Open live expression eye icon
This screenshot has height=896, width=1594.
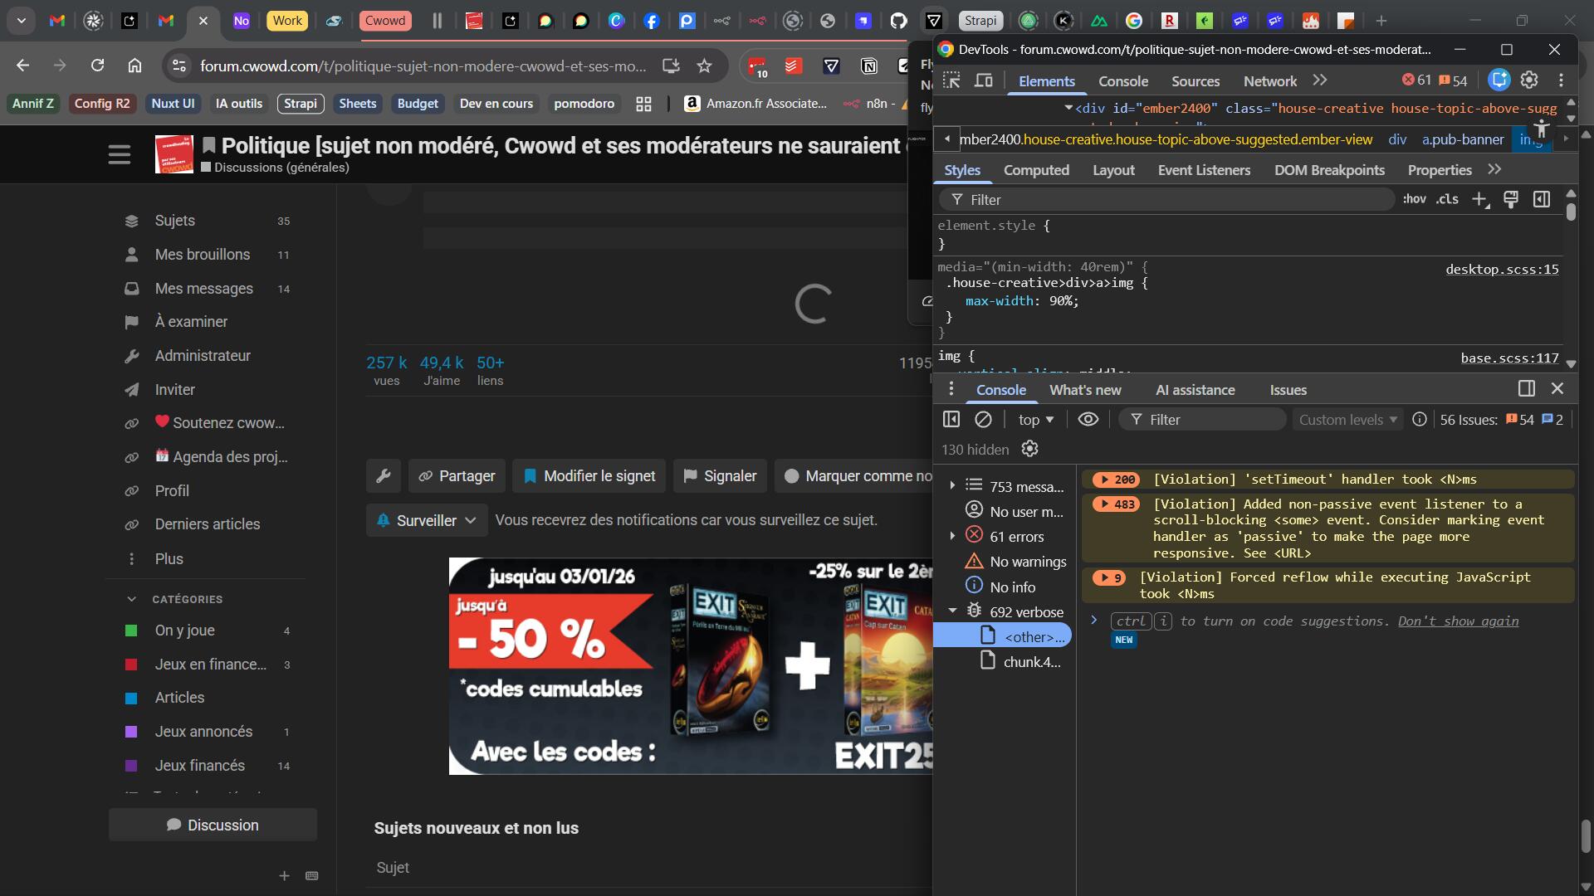[1088, 420]
